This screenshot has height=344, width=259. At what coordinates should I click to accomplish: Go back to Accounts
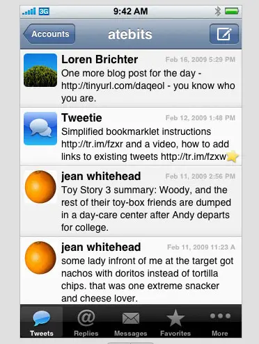click(49, 34)
